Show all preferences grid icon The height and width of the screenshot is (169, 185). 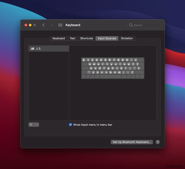tap(60, 25)
